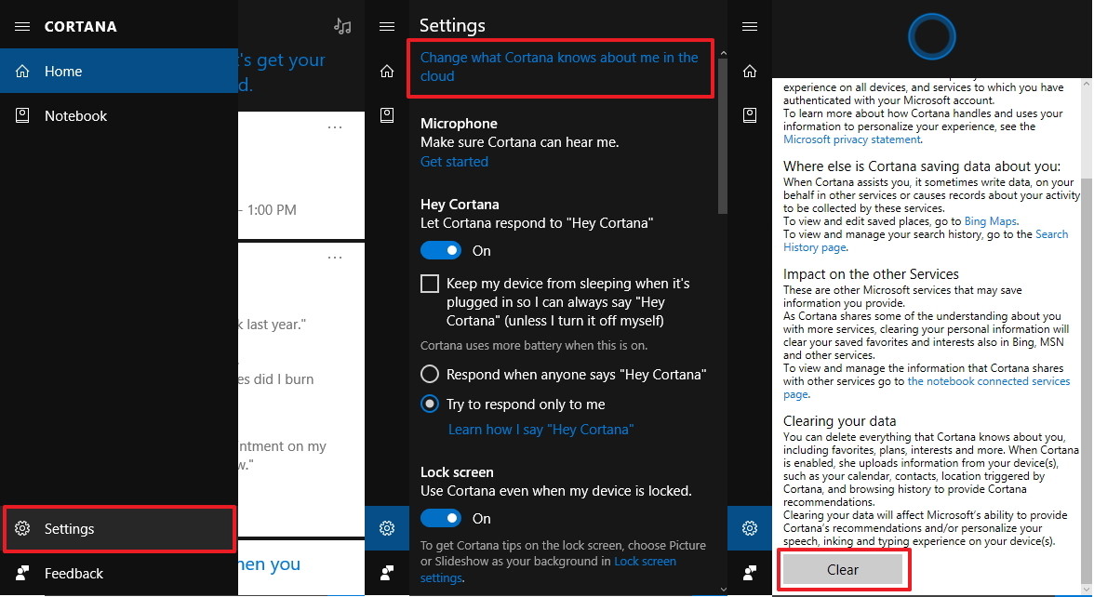Disable the Lock screen toggle
1094x597 pixels.
441,518
